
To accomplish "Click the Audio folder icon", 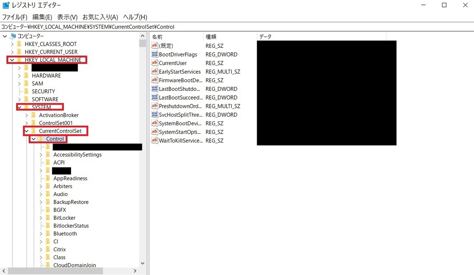I will (x=48, y=194).
